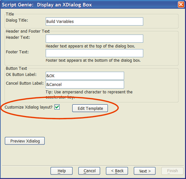Close the Script Genie dialog window
Image resolution: width=186 pixels, height=179 pixels.
click(181, 5)
